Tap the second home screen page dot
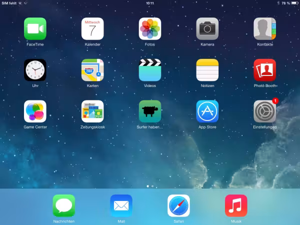Viewport: 300px width, 225px height. click(152, 186)
